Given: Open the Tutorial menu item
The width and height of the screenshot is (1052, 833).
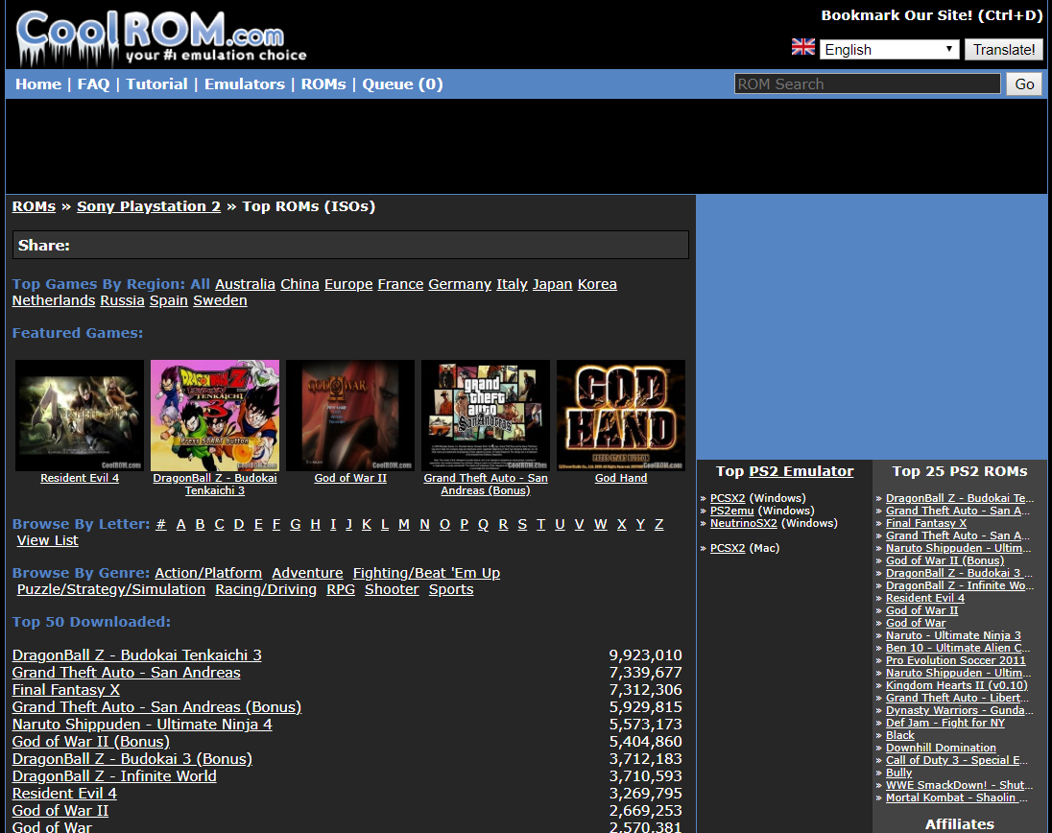Looking at the screenshot, I should pyautogui.click(x=157, y=84).
